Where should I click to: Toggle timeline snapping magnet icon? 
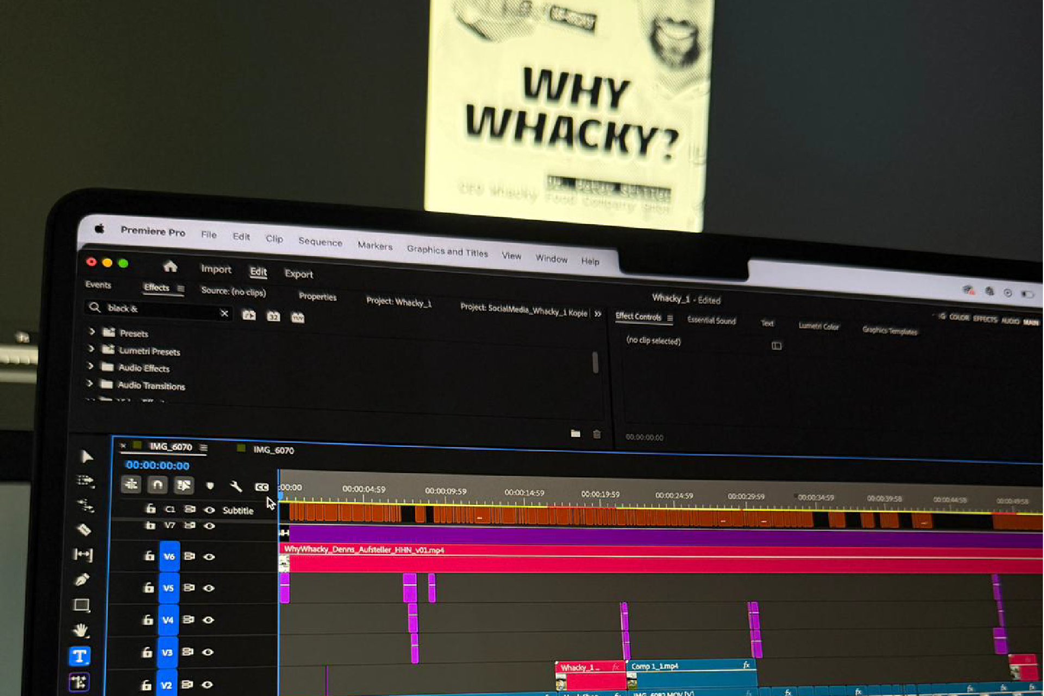point(157,484)
